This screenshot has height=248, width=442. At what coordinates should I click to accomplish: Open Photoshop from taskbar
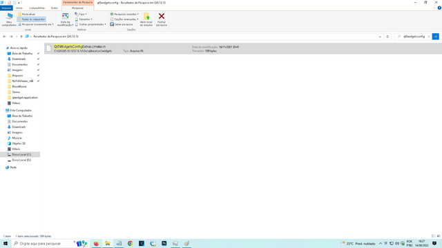[x=164, y=243]
